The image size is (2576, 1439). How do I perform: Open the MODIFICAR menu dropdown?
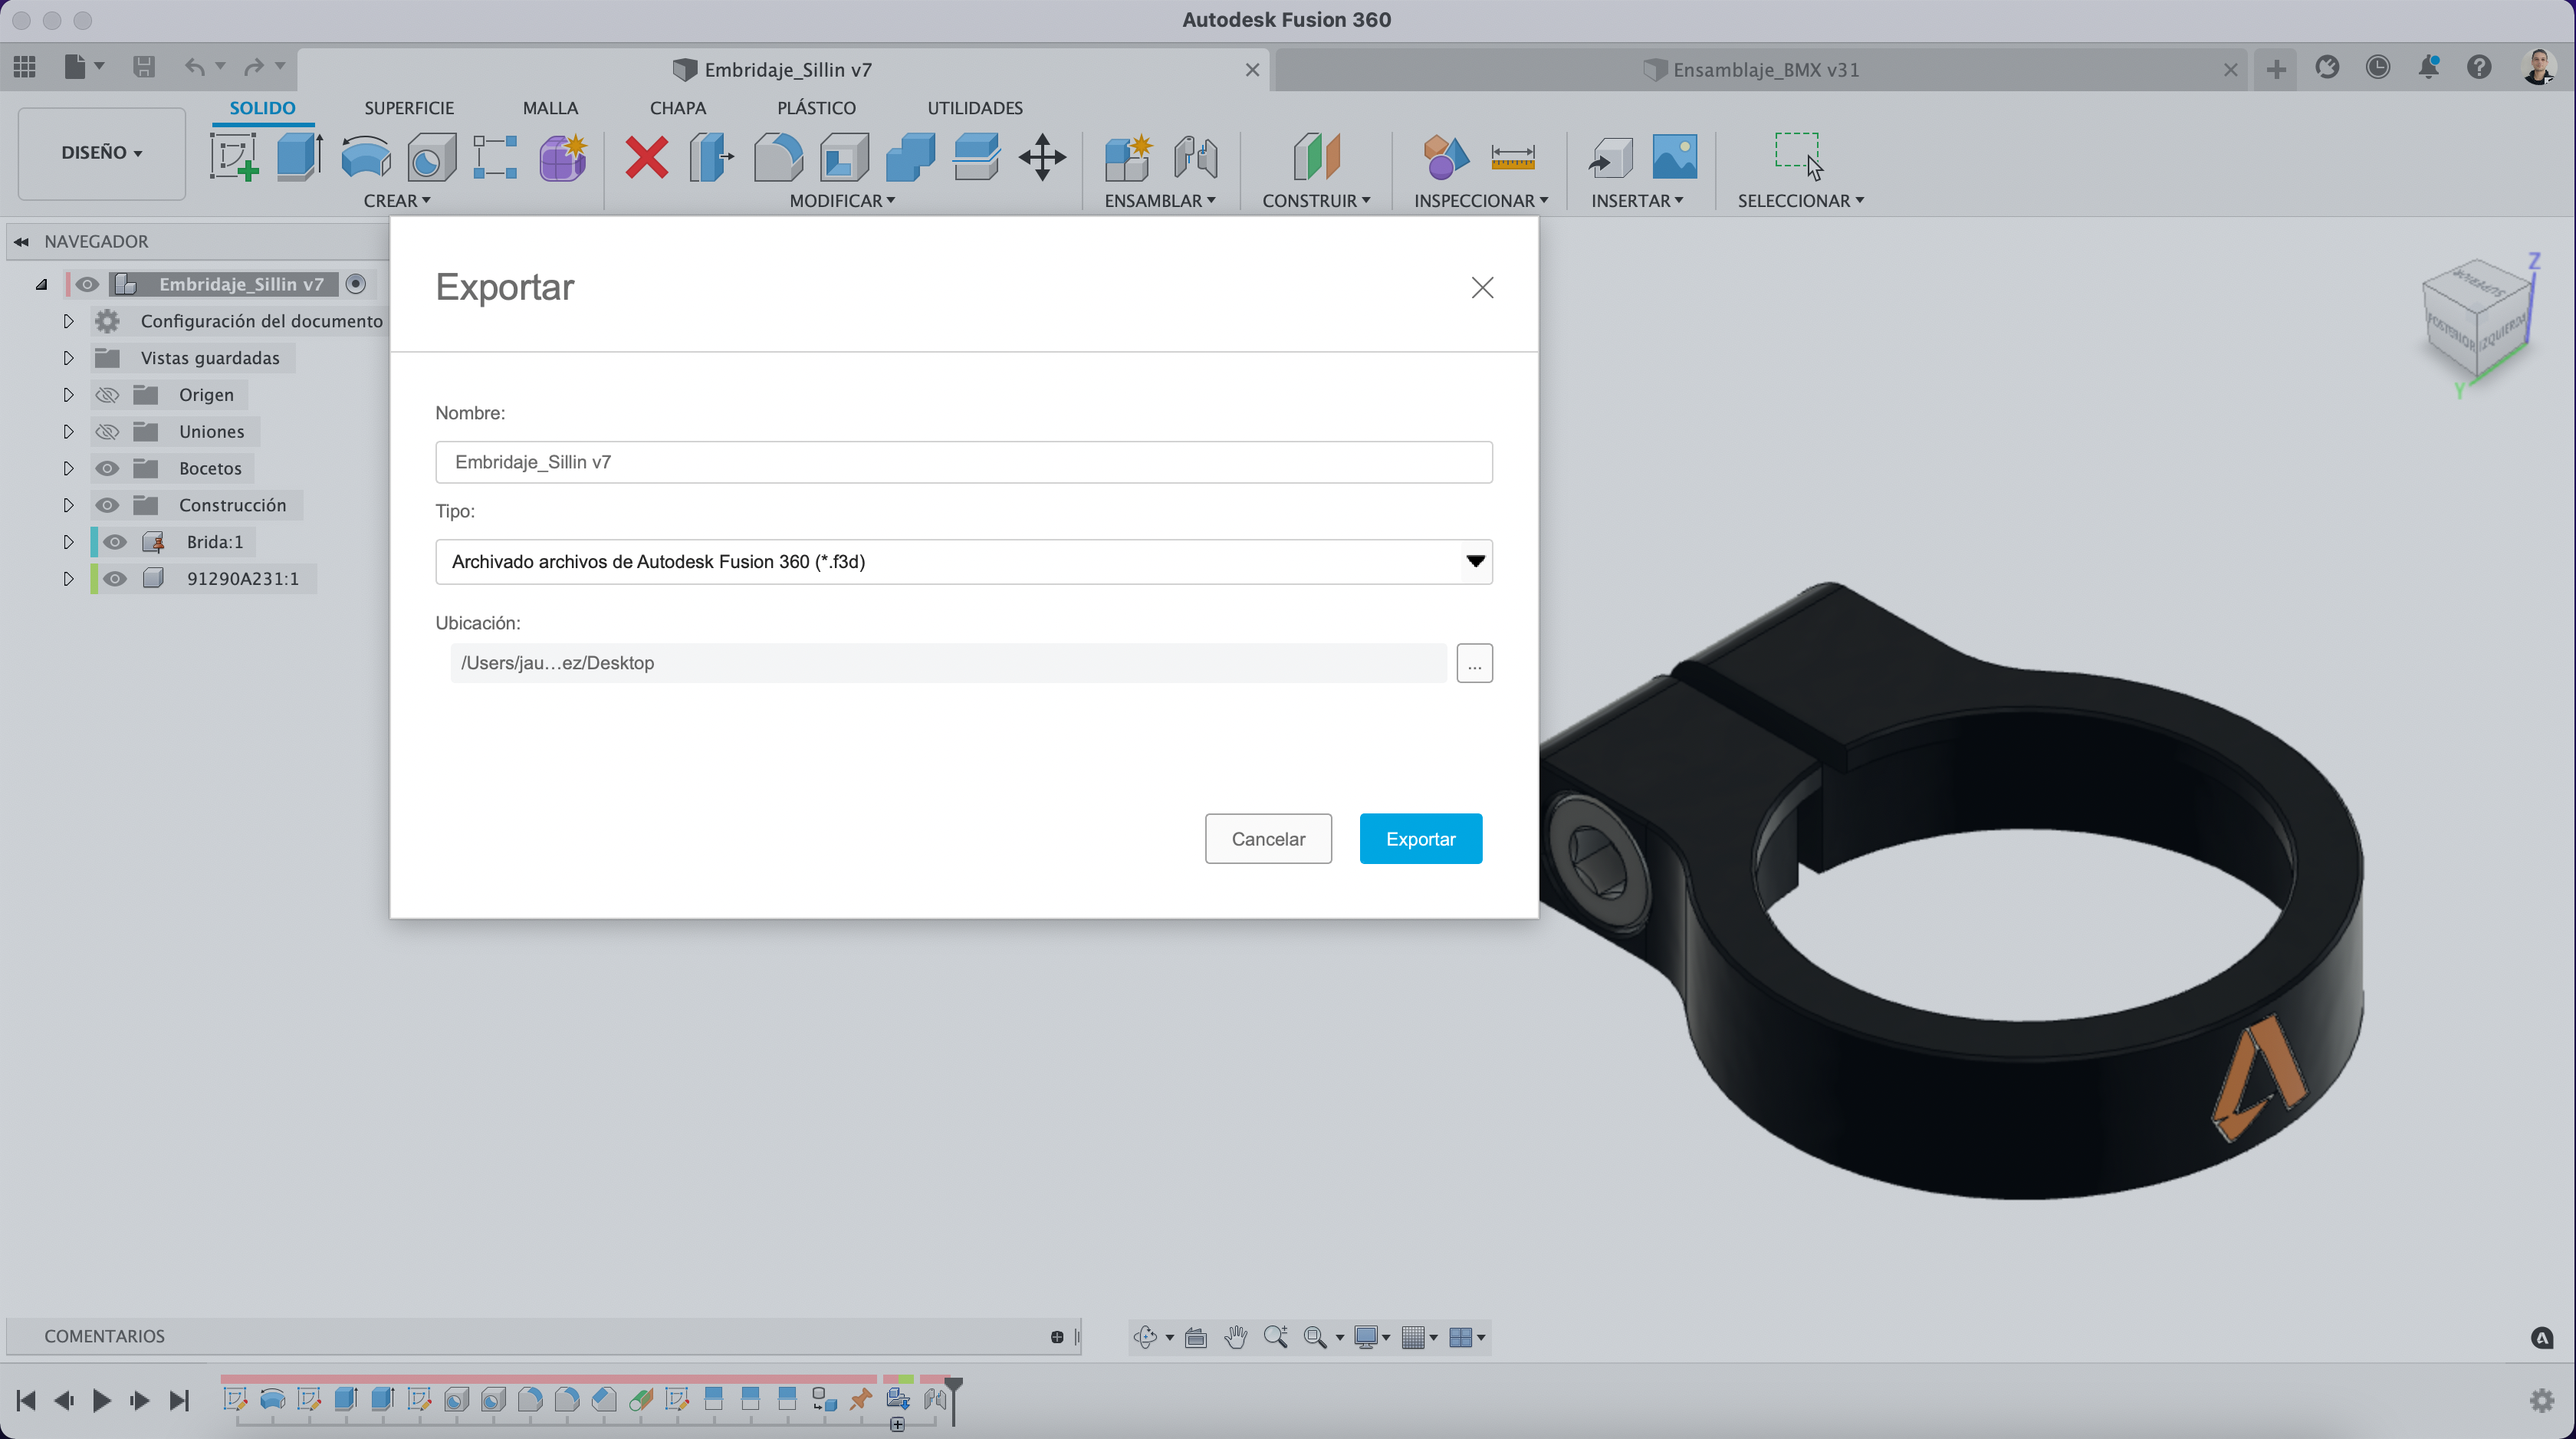coord(842,201)
